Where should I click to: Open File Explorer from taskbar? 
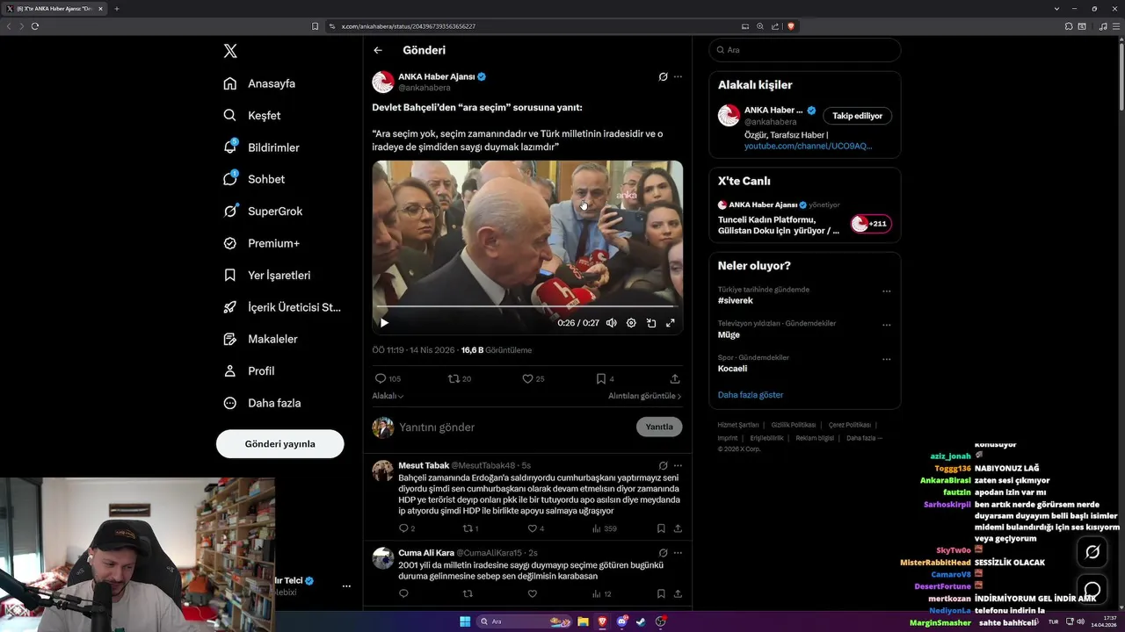583,621
